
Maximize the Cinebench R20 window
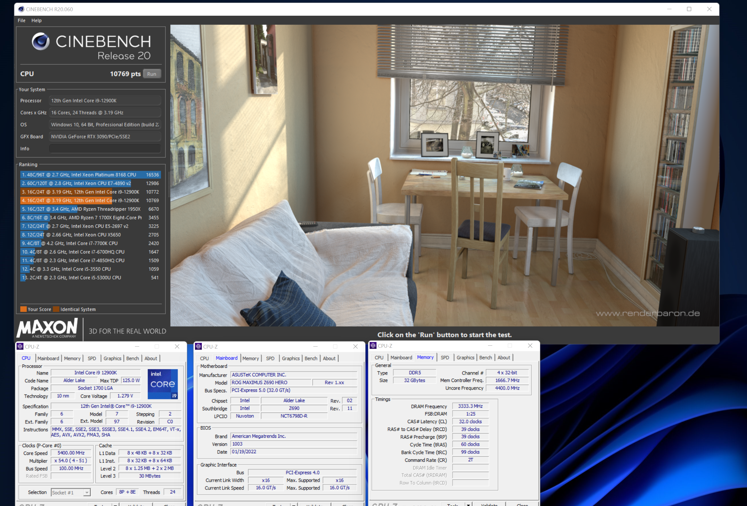click(689, 9)
